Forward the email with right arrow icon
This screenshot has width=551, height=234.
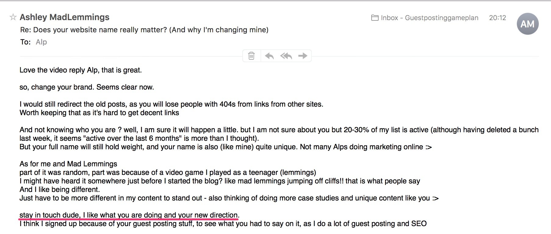coord(303,56)
